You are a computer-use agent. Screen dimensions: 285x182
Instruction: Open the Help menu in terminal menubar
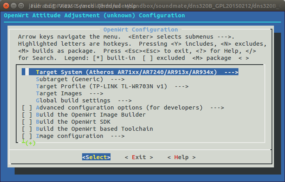point(130,6)
